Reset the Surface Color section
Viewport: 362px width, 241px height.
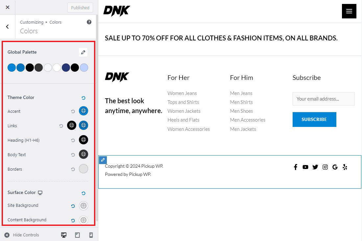84,193
